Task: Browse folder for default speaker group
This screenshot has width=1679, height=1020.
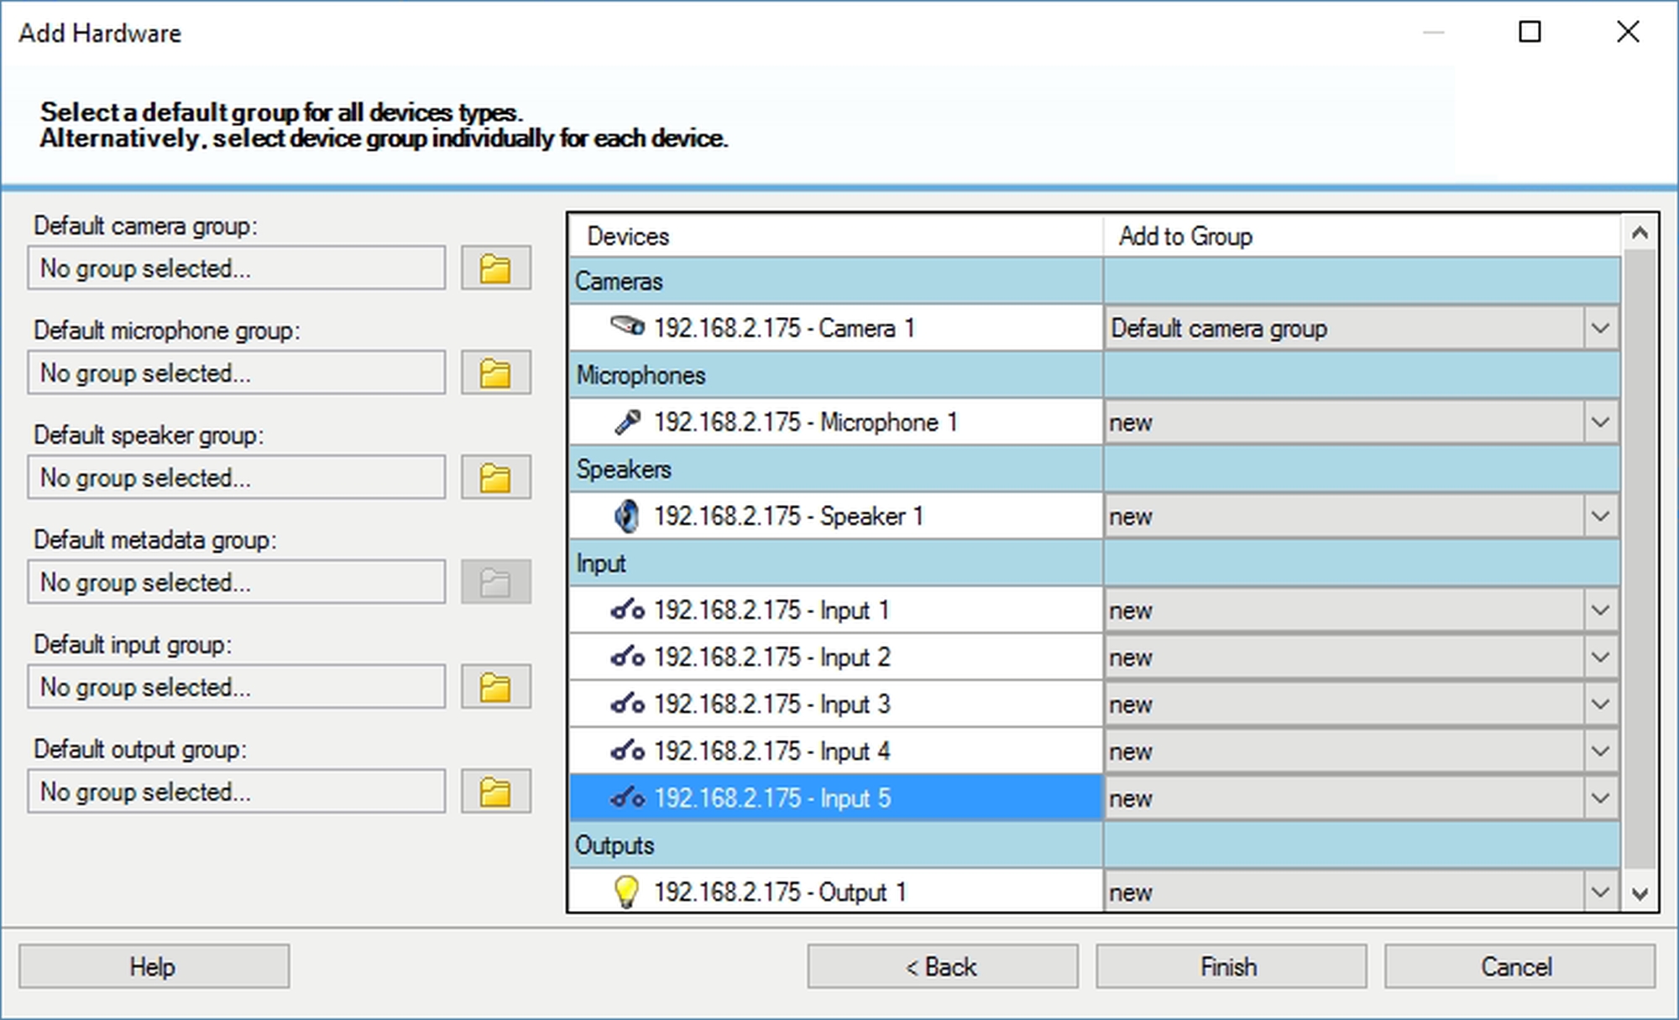Action: 495,478
